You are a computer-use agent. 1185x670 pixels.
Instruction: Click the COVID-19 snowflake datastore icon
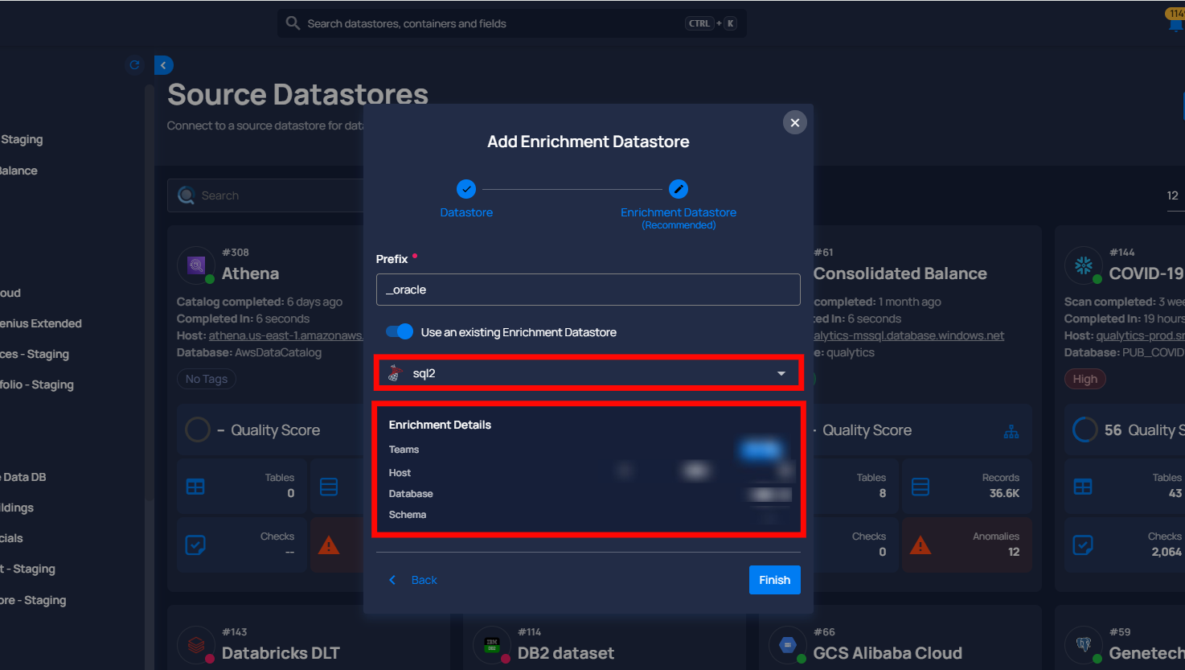[x=1083, y=265]
